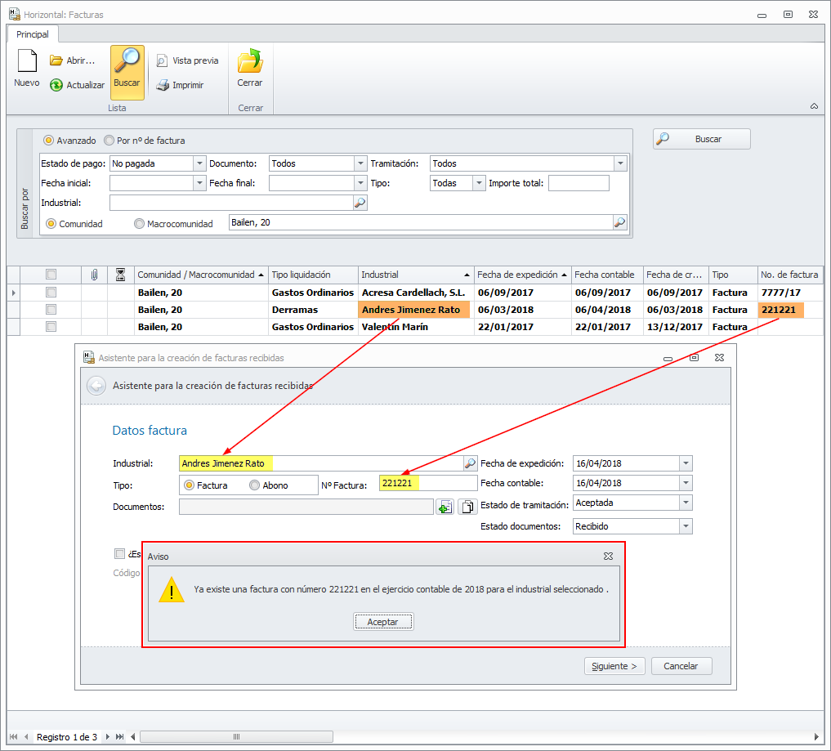Tick checkbox for Acresa Cardellach row
Screen dimensions: 831x751
pos(51,293)
